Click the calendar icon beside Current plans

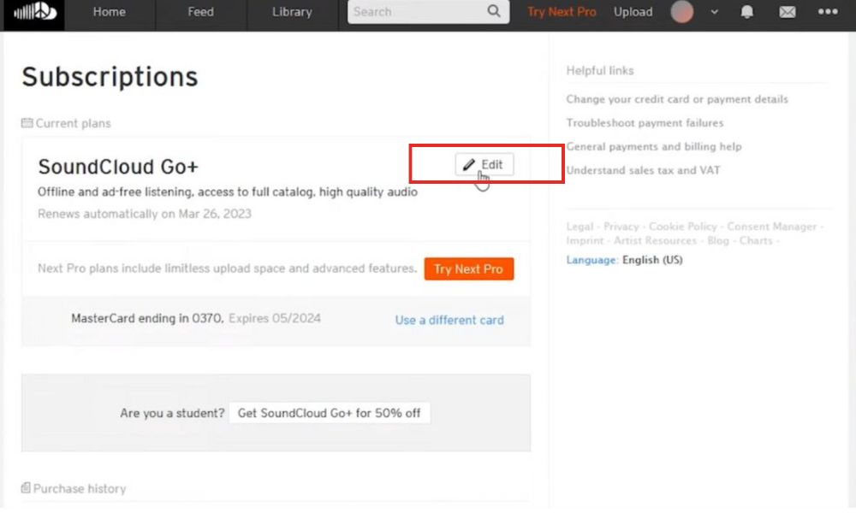click(x=27, y=123)
